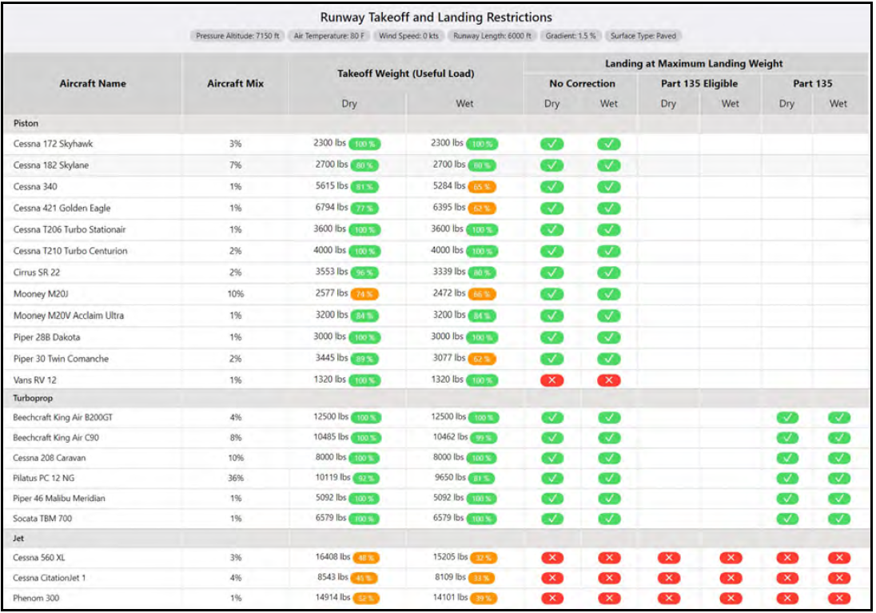Viewport: 876px width, 613px height.
Task: Click the Wind Speed 0 kts chip
Action: 408,36
